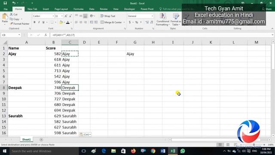The height and width of the screenshot is (155, 275).
Task: Open Format as Table
Action: (176, 19)
